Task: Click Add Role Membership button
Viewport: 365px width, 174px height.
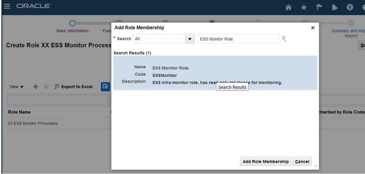Action: tap(265, 161)
